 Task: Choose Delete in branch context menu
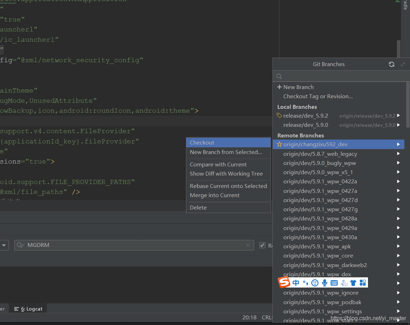tap(228, 208)
